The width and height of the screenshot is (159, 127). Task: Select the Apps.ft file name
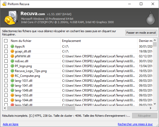pyautogui.click(x=20, y=47)
